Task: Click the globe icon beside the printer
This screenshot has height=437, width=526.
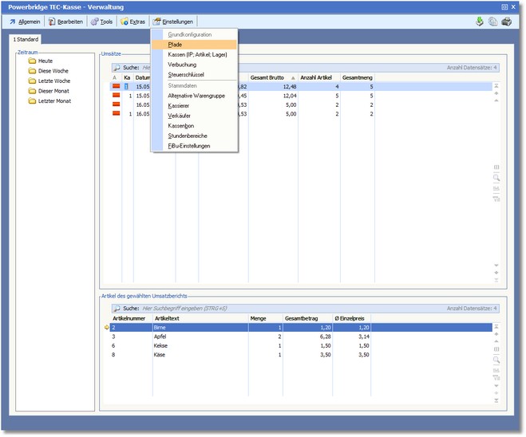Action: coord(492,22)
